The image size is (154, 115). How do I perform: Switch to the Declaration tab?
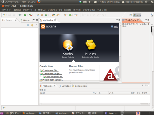tap(79, 86)
